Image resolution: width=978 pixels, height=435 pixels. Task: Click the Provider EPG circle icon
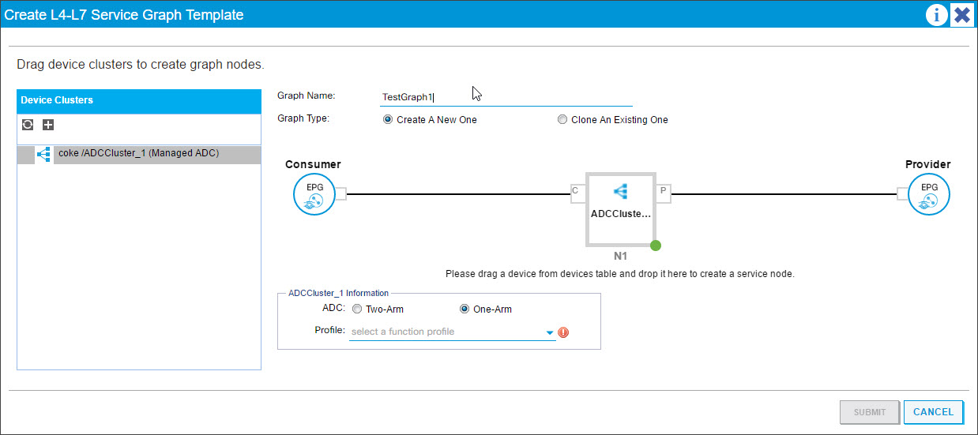929,194
